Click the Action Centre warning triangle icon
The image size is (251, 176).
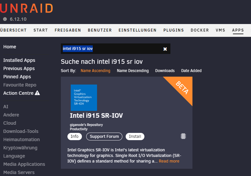37,93
